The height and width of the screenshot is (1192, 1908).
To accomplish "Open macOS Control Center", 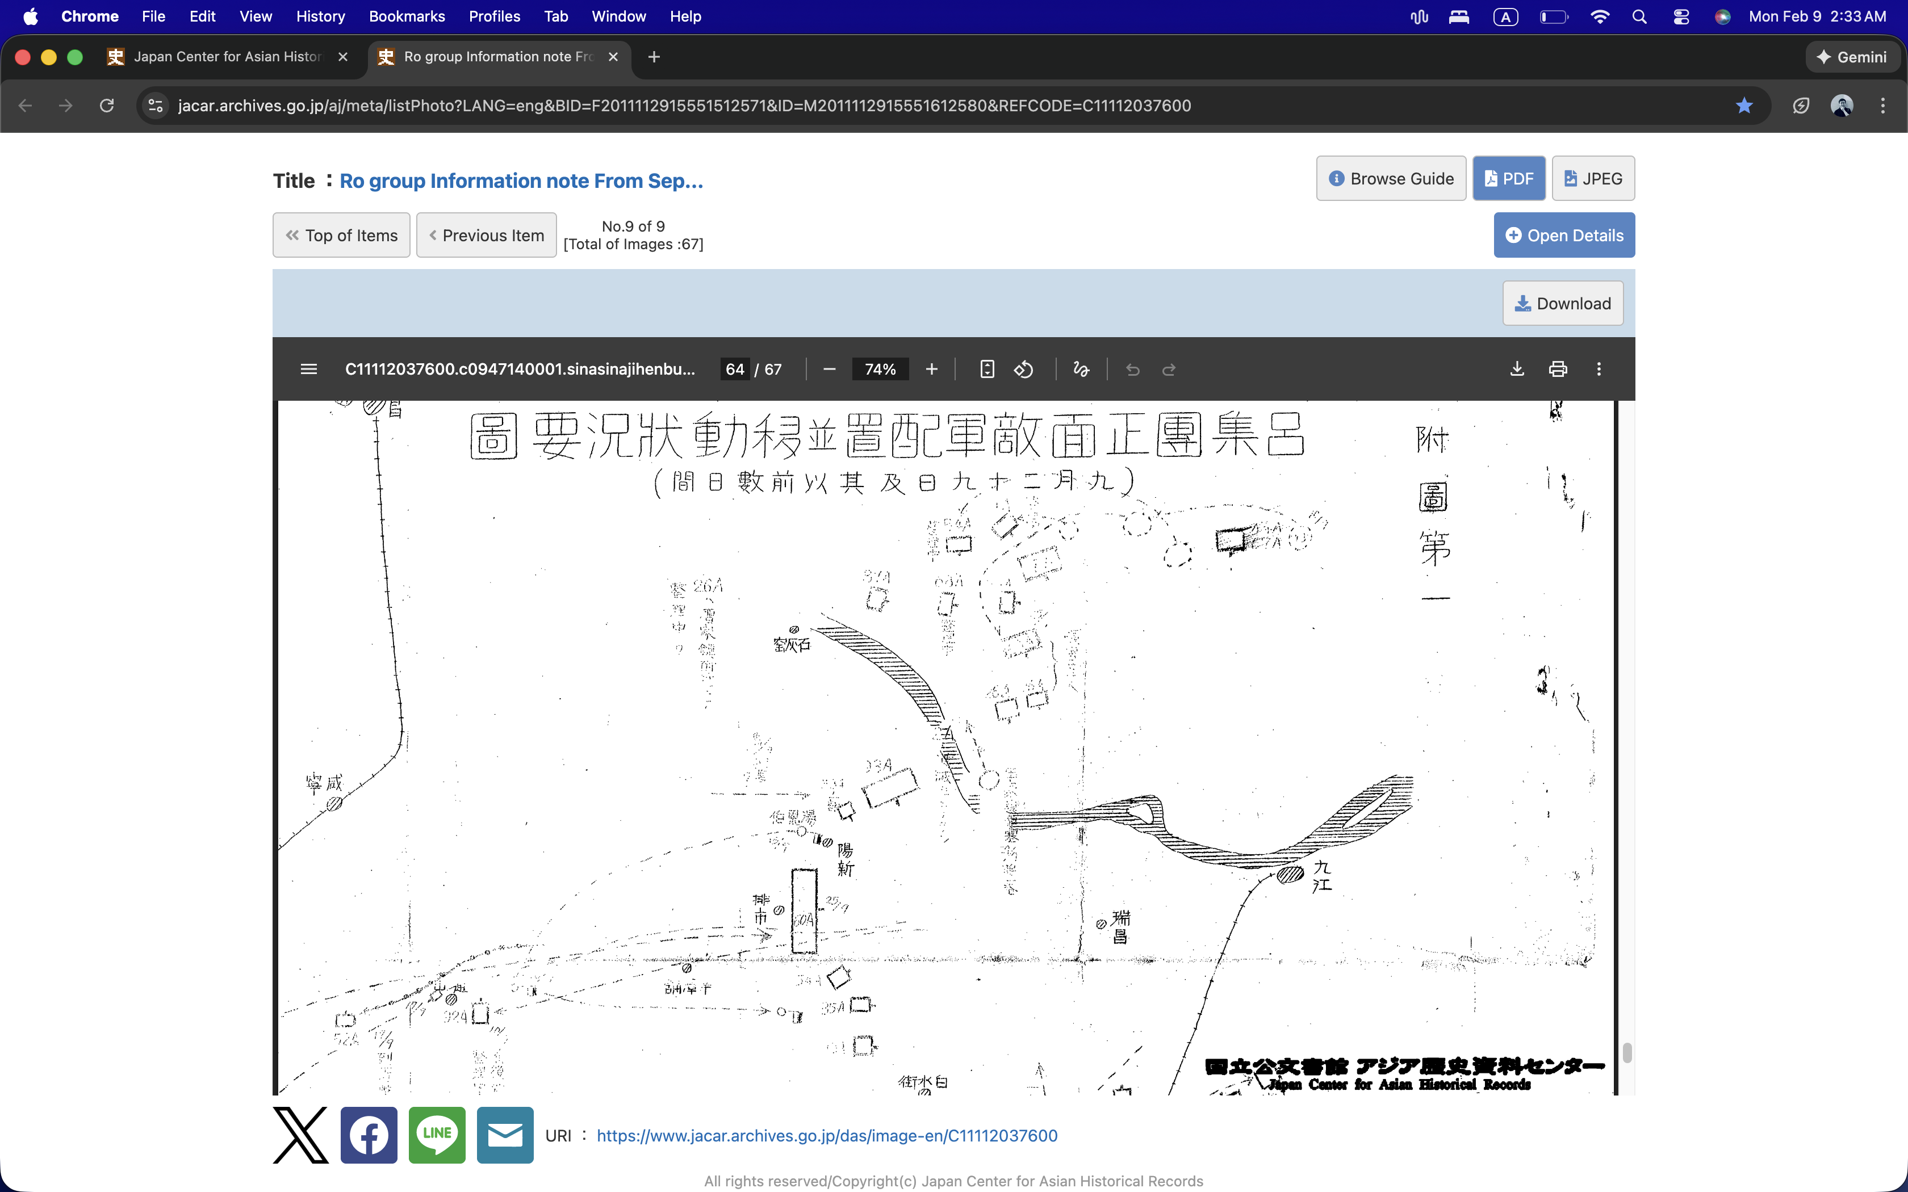I will click(x=1681, y=16).
